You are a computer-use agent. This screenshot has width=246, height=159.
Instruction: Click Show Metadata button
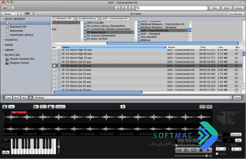click(x=236, y=14)
